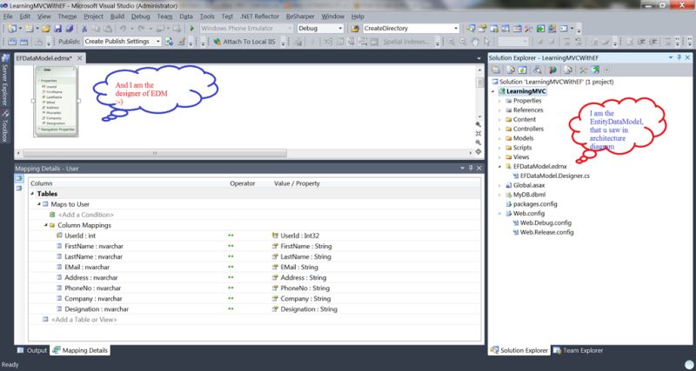Click the Zoom Out icon in the designer toolbar
This screenshot has height=371, width=696.
click(463, 42)
